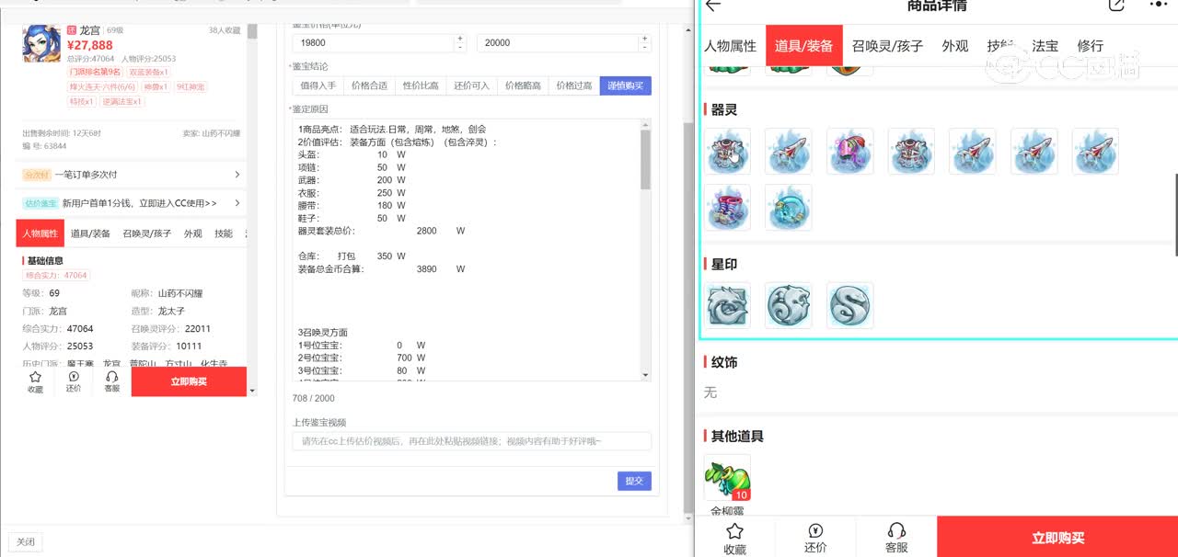Open the three-dot more menu in 商品详情
This screenshot has width=1178, height=557.
(1157, 5)
